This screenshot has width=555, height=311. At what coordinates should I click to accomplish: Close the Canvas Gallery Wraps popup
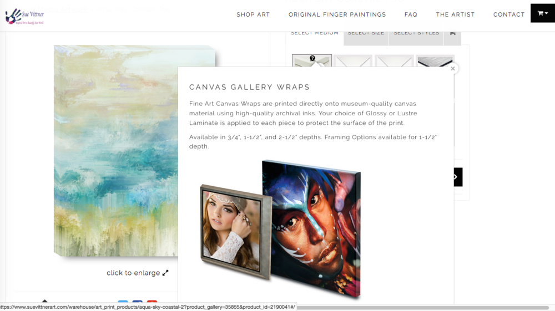click(453, 69)
